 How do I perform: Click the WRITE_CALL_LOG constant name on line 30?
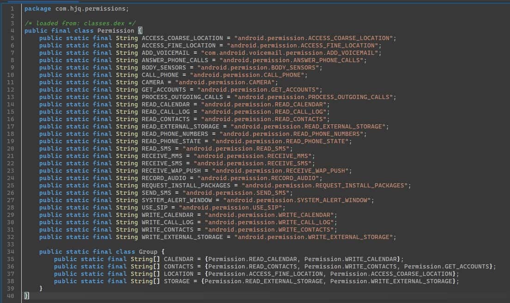(x=167, y=222)
